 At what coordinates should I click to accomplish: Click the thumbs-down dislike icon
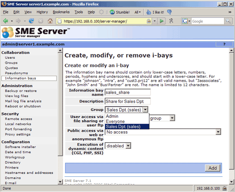(169, 12)
